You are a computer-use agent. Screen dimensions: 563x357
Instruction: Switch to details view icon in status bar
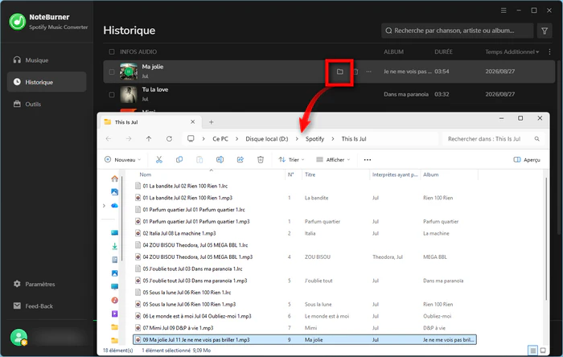tap(533, 351)
